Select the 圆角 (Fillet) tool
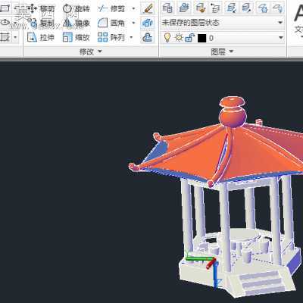The image size is (303, 303). (111, 23)
